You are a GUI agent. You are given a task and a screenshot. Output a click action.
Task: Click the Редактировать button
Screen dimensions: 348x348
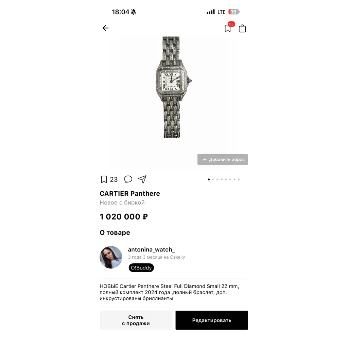tap(212, 320)
